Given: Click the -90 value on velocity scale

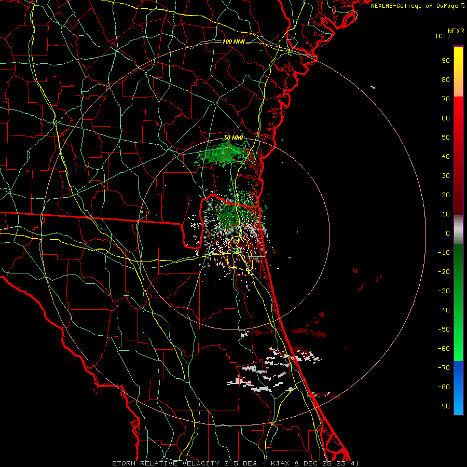Looking at the screenshot, I should point(444,406).
